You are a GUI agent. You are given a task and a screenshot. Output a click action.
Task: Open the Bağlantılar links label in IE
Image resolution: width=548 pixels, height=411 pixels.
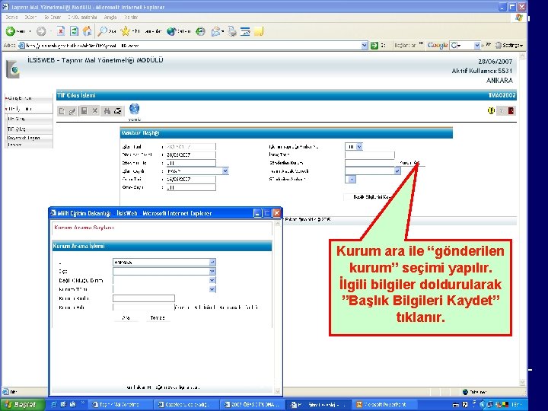click(x=405, y=46)
